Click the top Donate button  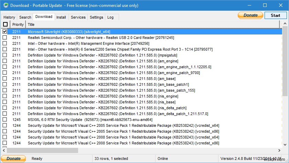[x=250, y=15]
